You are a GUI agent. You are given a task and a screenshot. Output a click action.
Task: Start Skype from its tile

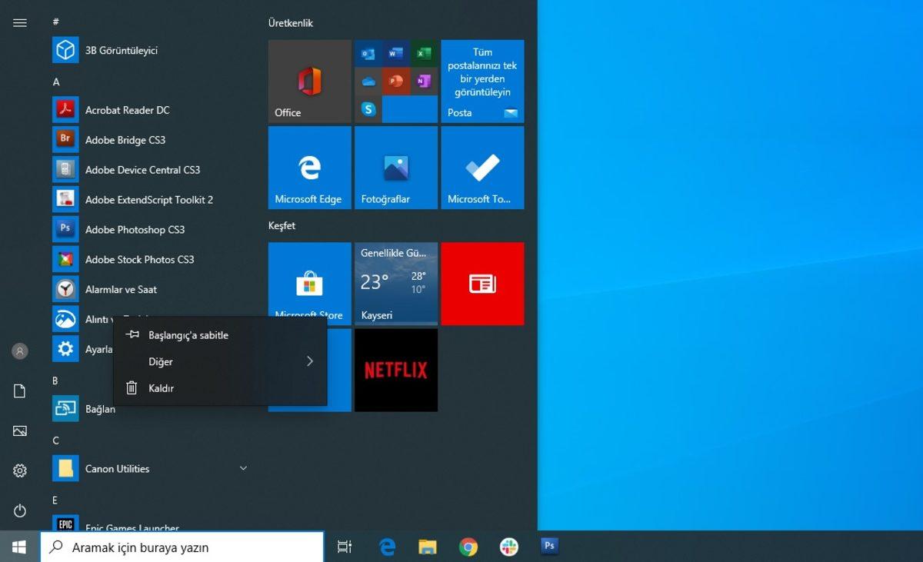point(368,108)
